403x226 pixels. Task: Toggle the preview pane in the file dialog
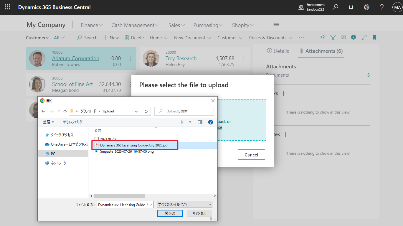(x=200, y=122)
